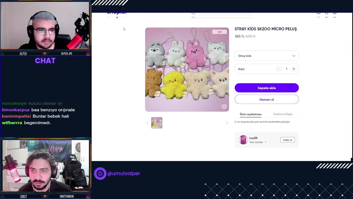Screen dimensions: 353x199
Task: Click the 5 cm boyutunda product description text
Action: [x=262, y=122]
